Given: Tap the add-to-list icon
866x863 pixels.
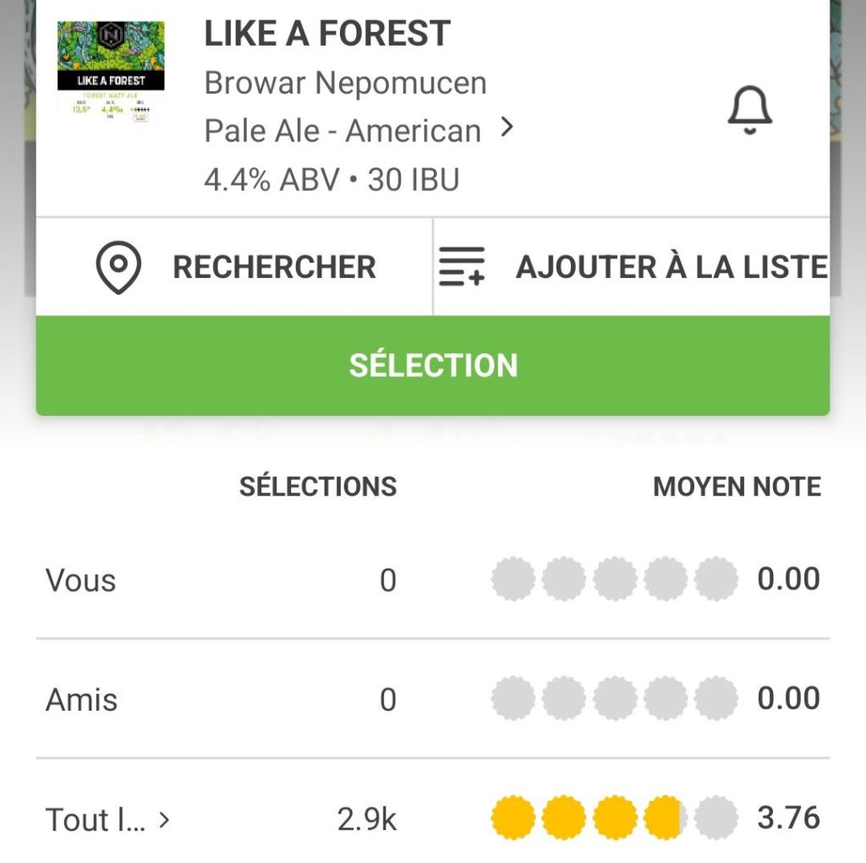Looking at the screenshot, I should [x=462, y=267].
